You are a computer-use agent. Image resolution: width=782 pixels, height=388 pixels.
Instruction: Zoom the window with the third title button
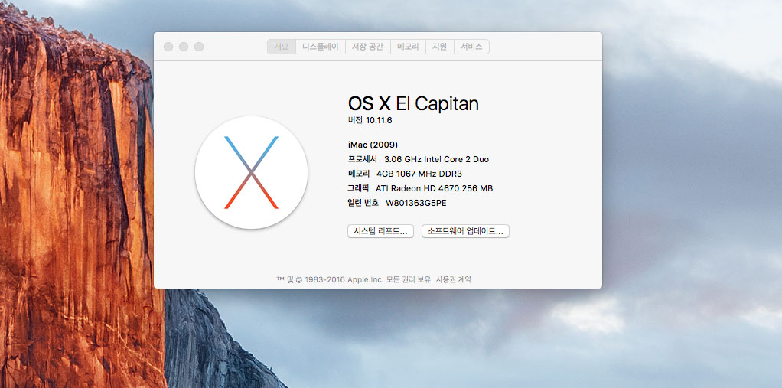[199, 47]
